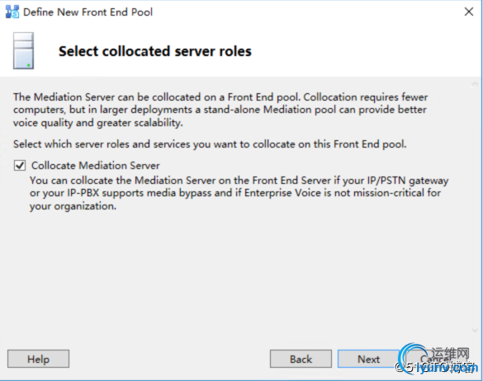Open Help for this wizard page
Image resolution: width=483 pixels, height=381 pixels.
click(x=38, y=359)
